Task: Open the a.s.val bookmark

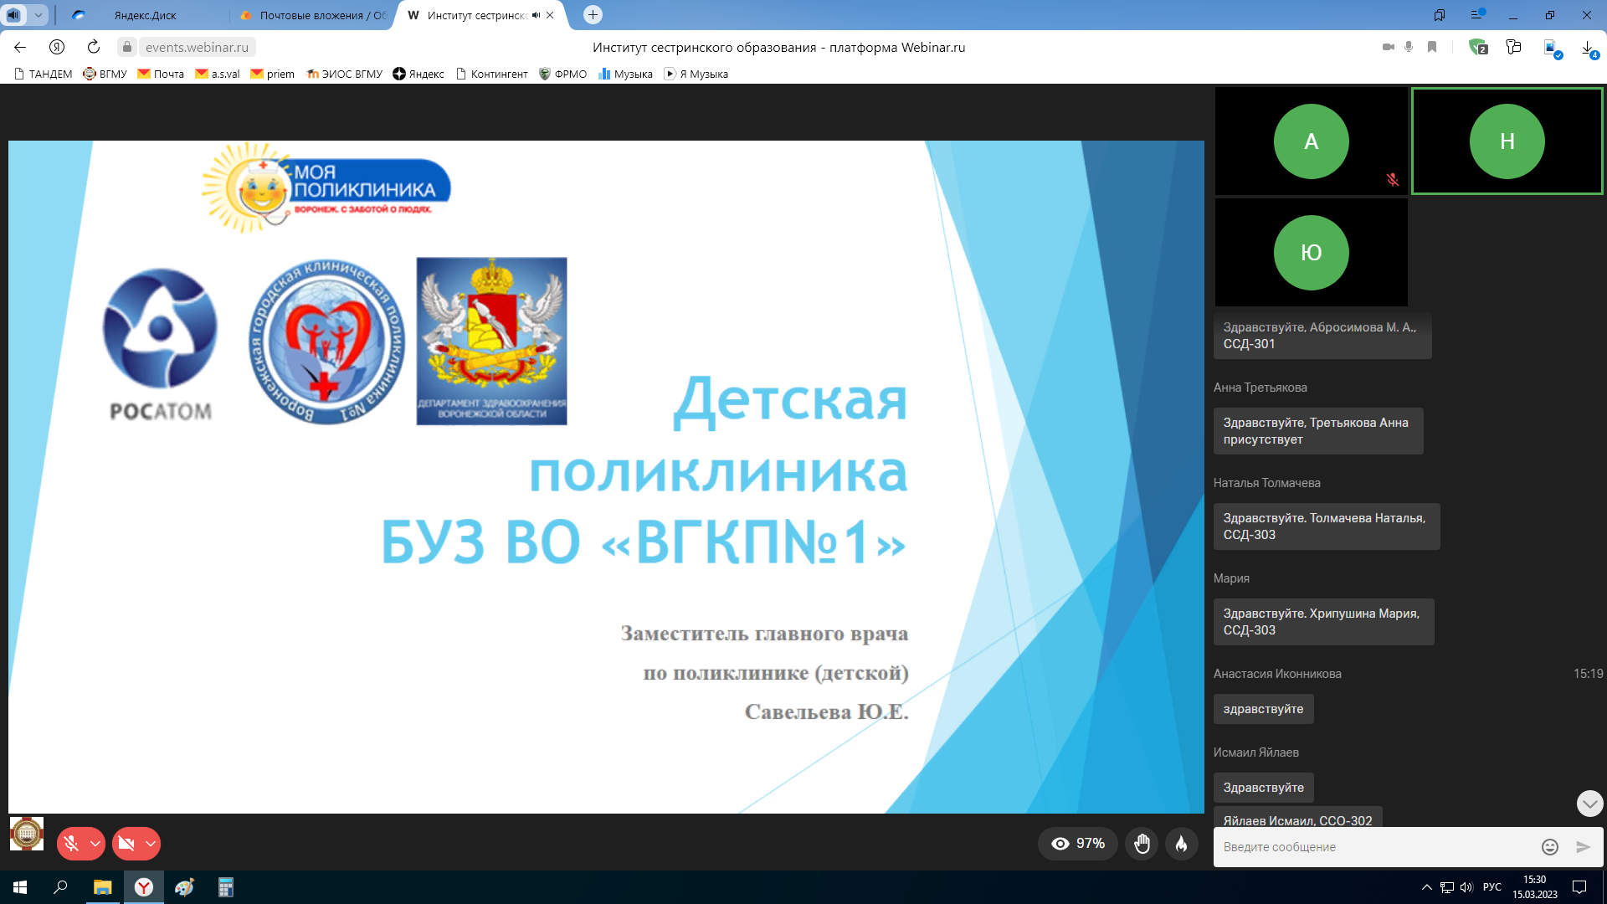Action: pyautogui.click(x=218, y=74)
